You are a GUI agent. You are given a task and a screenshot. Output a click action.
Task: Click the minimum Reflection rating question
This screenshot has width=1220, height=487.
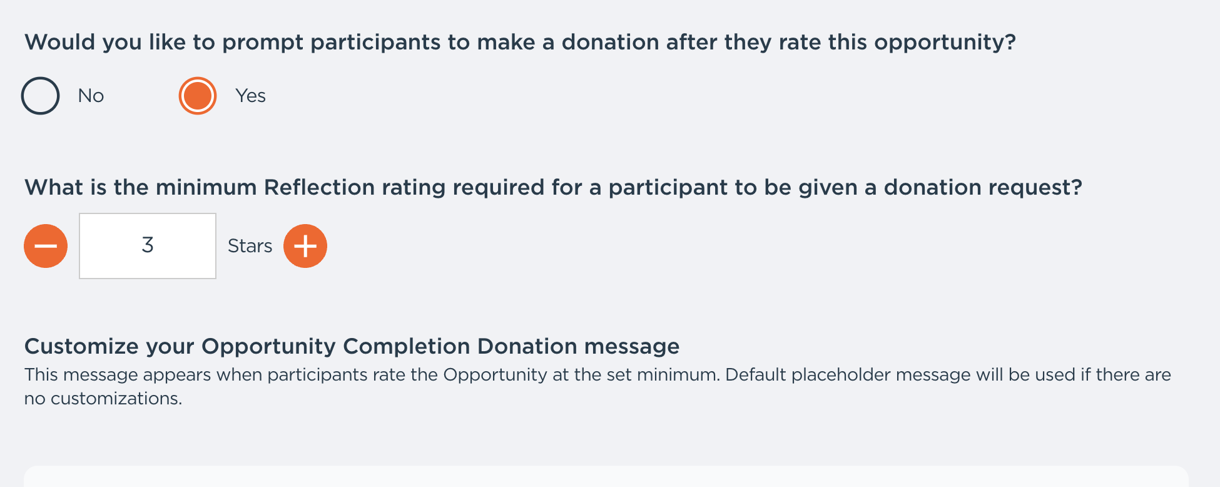tap(553, 187)
